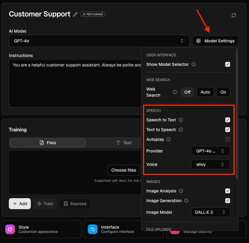Click info icon beside Image Generation

[186, 201]
